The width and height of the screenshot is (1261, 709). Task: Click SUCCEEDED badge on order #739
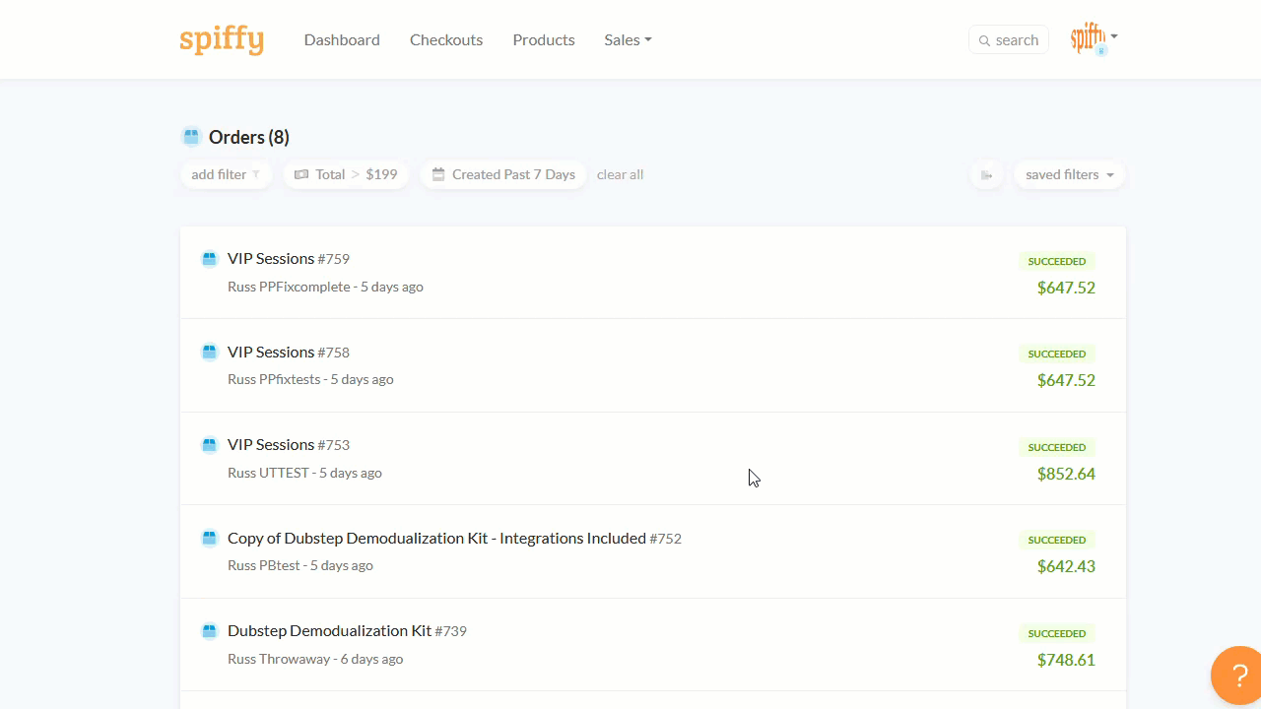1057,633
